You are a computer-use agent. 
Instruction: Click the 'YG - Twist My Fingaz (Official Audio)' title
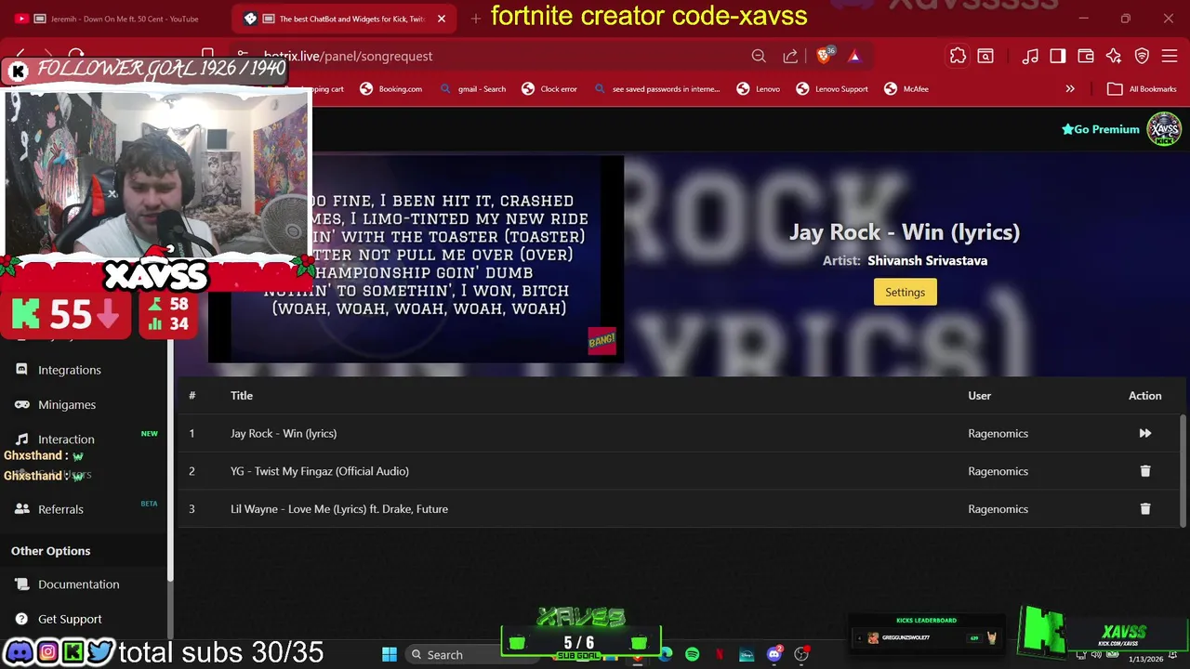pyautogui.click(x=320, y=471)
